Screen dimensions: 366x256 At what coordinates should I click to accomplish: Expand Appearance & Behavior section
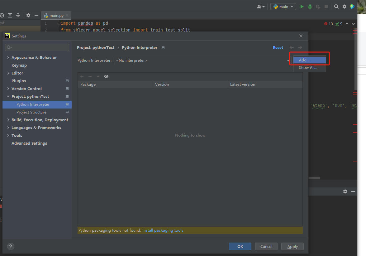click(8, 57)
